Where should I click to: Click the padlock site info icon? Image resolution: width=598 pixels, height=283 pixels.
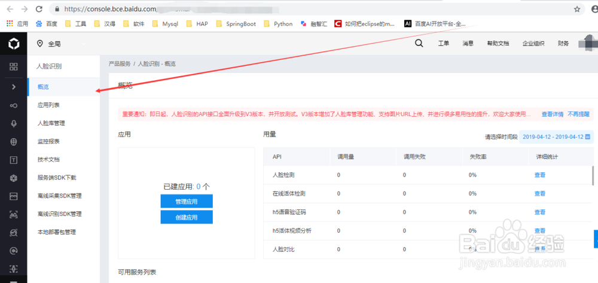(x=57, y=9)
